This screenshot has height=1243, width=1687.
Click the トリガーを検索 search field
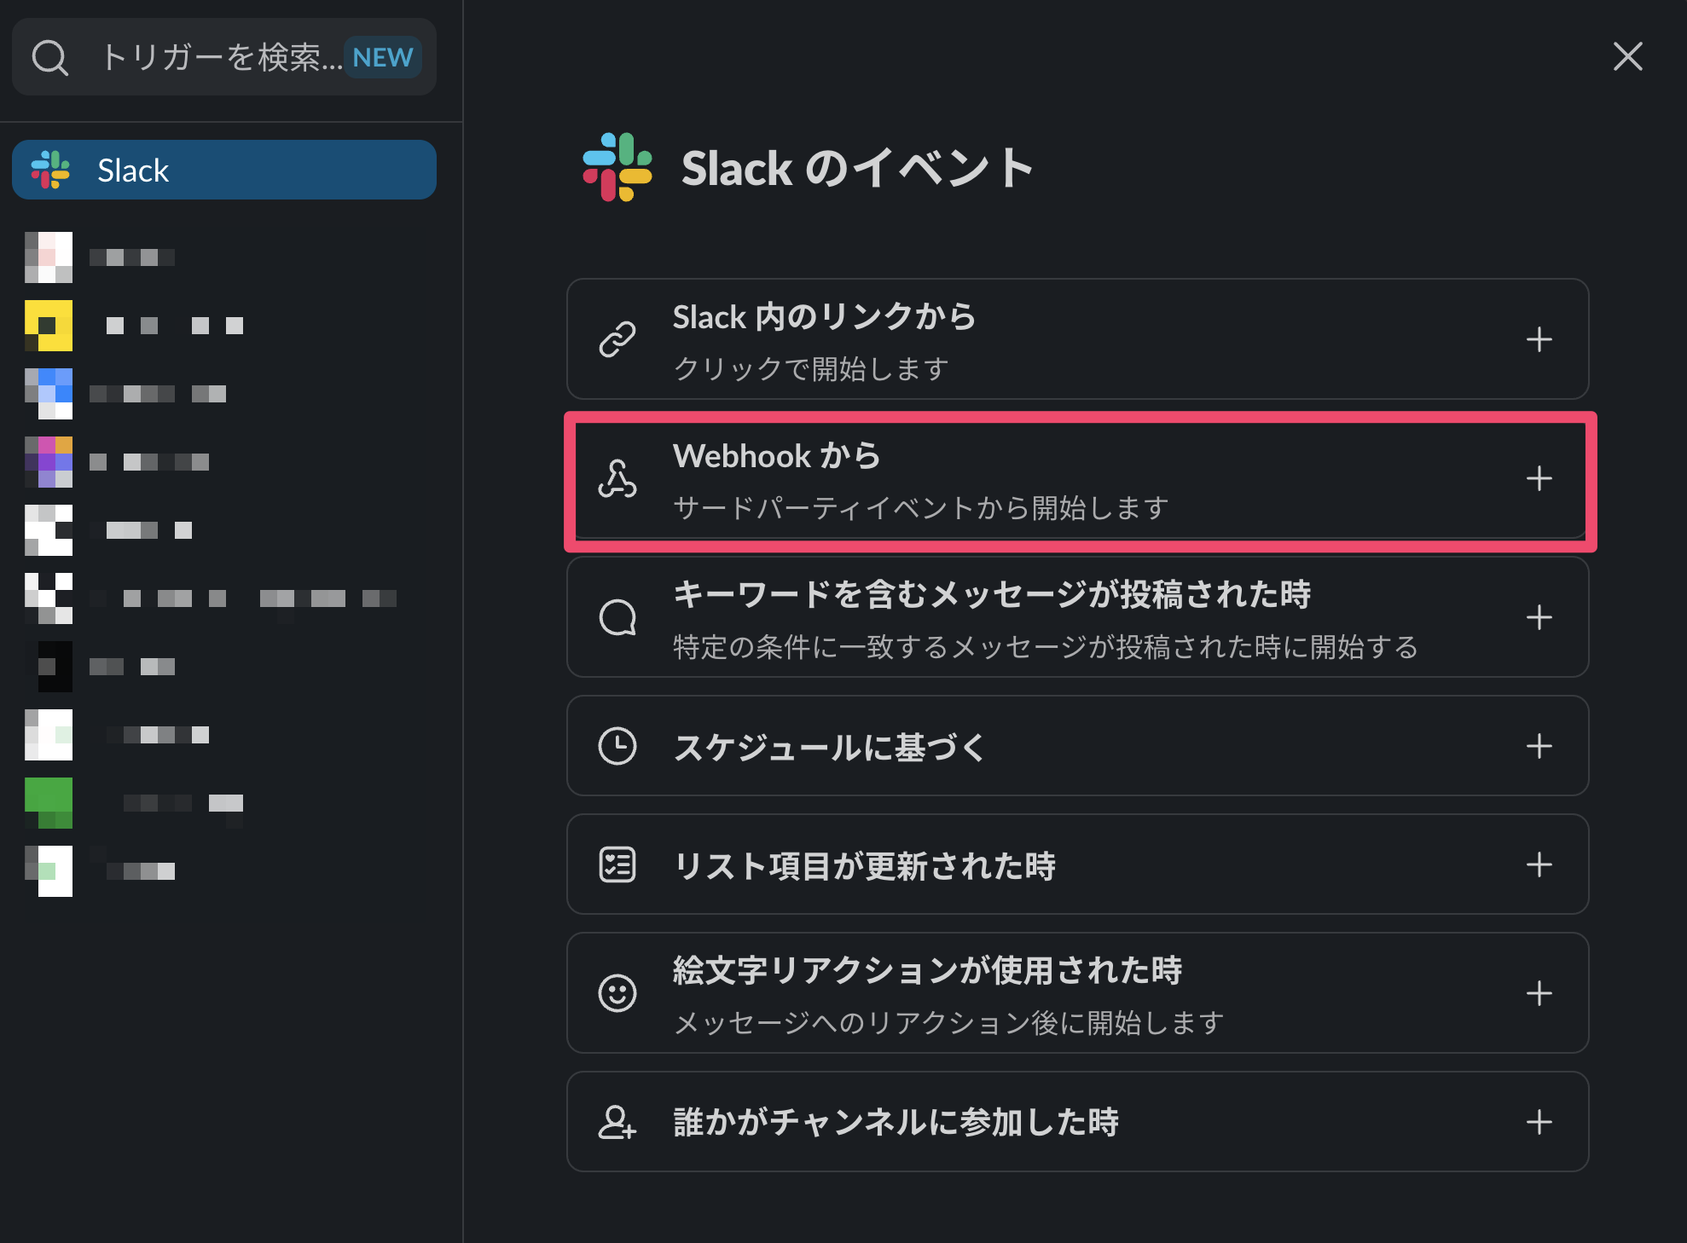coord(220,58)
